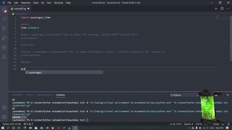Open the Windows Start menu
The image size is (232, 130).
point(3,128)
